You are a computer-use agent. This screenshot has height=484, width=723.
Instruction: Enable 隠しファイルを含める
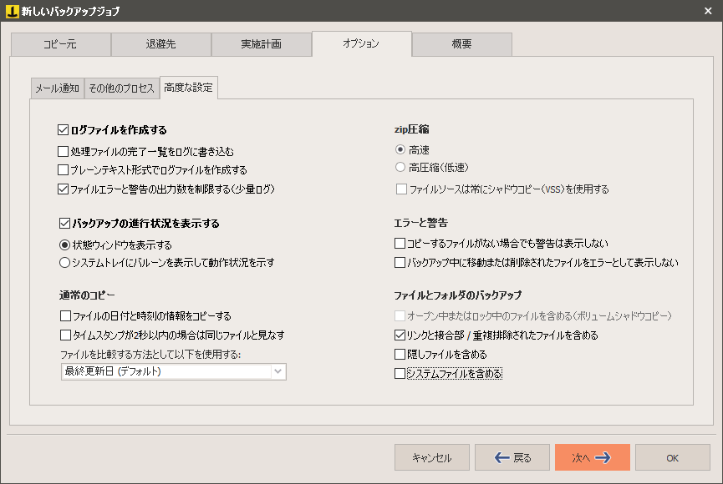pos(400,354)
